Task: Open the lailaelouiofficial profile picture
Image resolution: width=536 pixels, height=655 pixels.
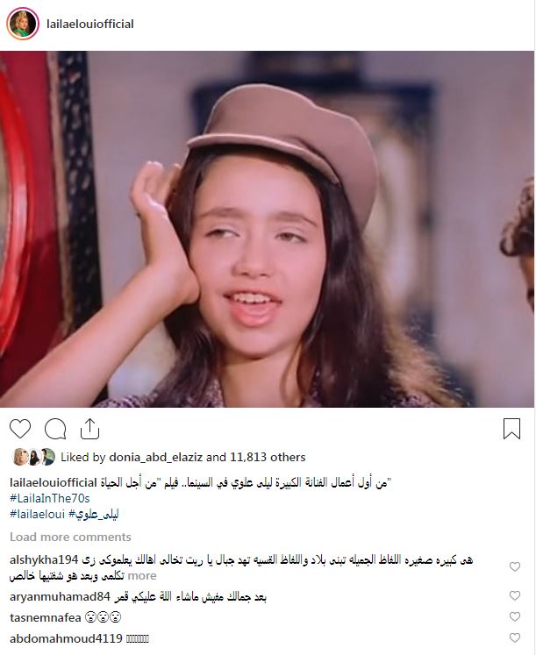Action: [x=23, y=24]
